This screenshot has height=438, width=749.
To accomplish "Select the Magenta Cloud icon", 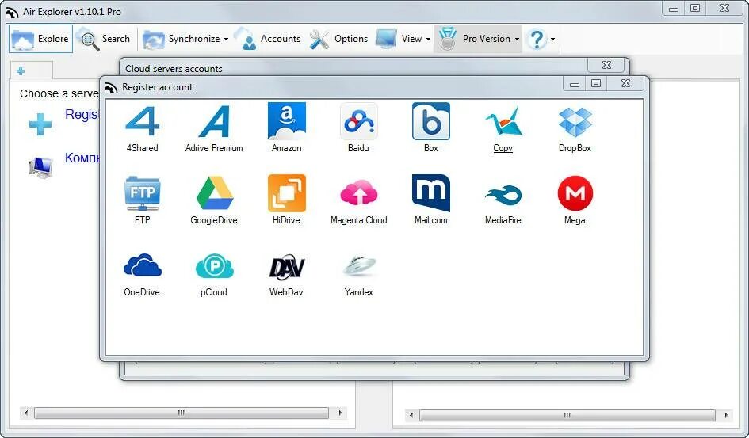I will pyautogui.click(x=359, y=192).
